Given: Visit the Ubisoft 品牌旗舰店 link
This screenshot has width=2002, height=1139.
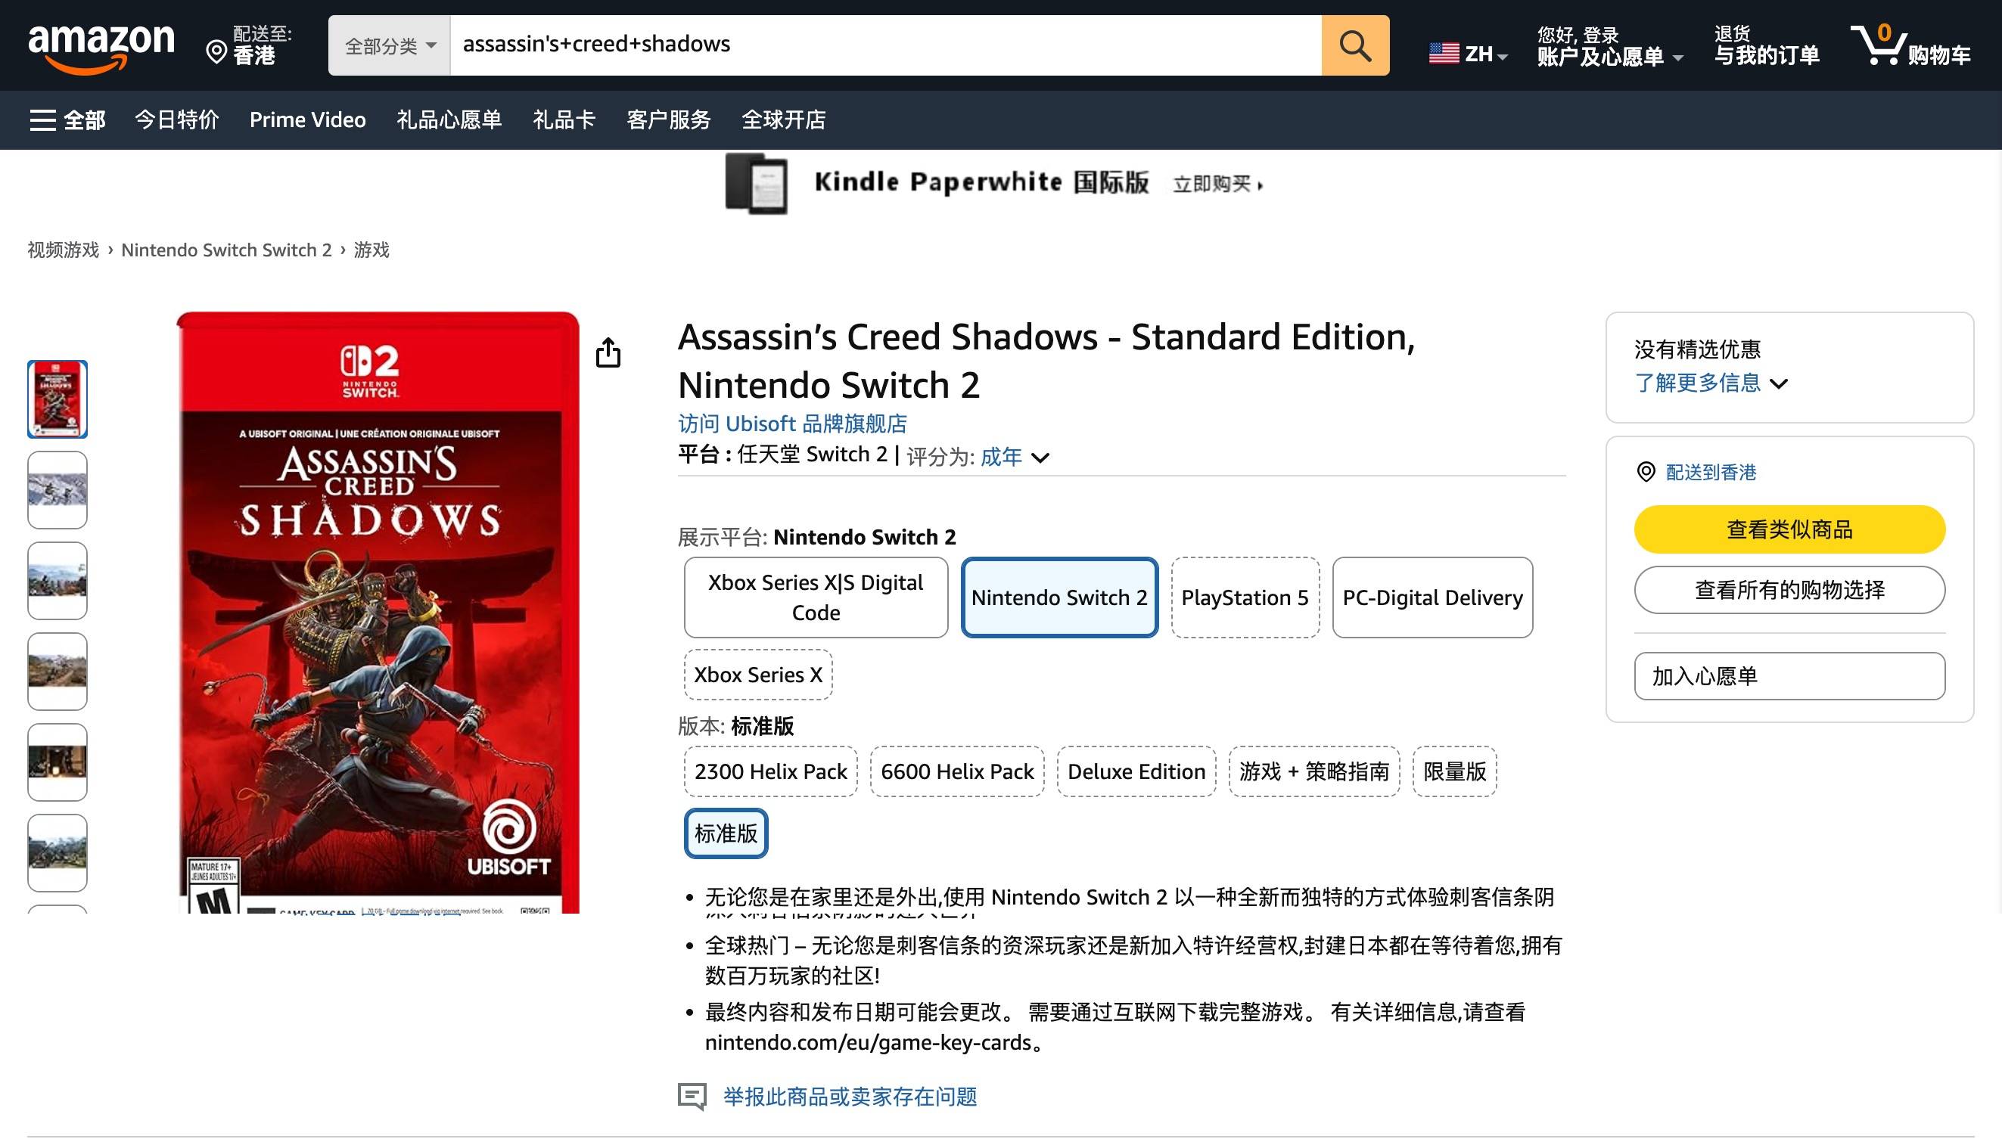Looking at the screenshot, I should point(791,424).
